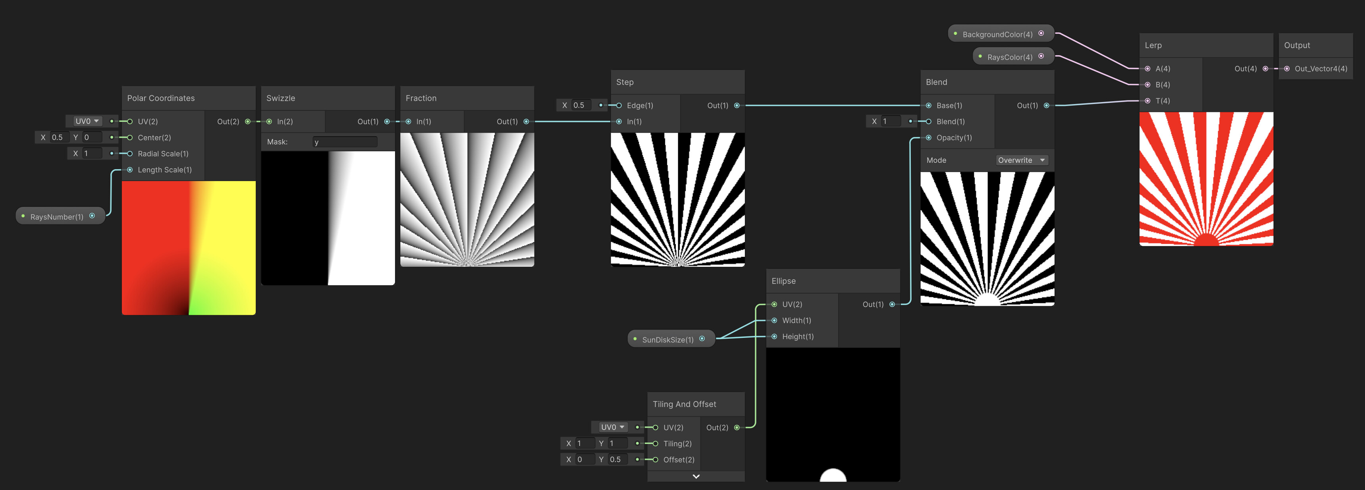Open the Tiling And Offset UV0 dropdown
The width and height of the screenshot is (1365, 490).
[x=612, y=427]
